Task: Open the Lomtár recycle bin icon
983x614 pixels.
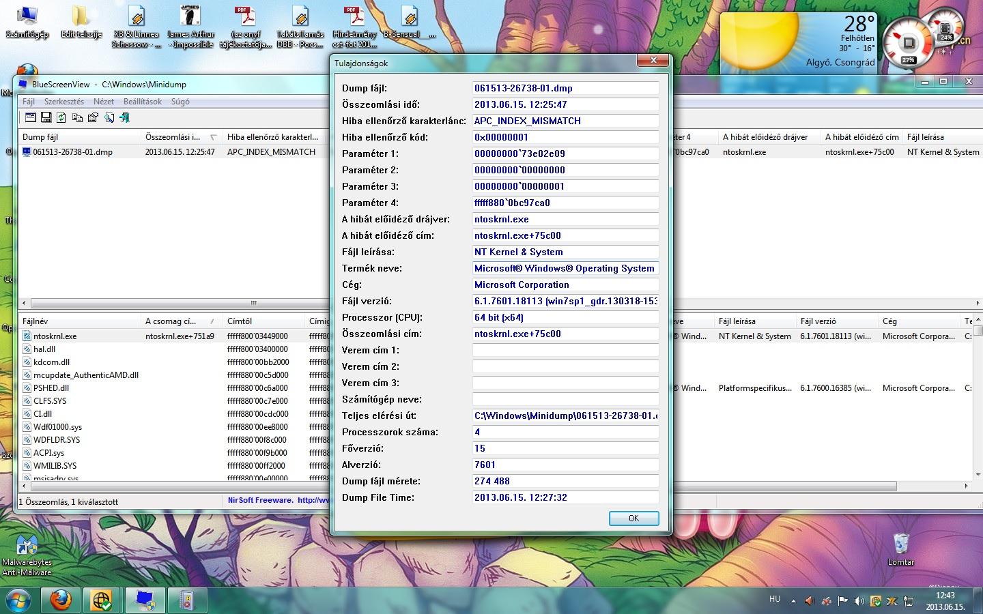Action: tap(901, 550)
